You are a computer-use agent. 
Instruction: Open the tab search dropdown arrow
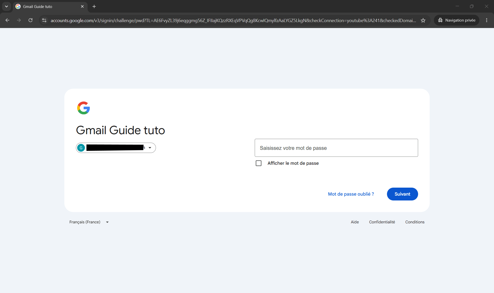coord(6,6)
